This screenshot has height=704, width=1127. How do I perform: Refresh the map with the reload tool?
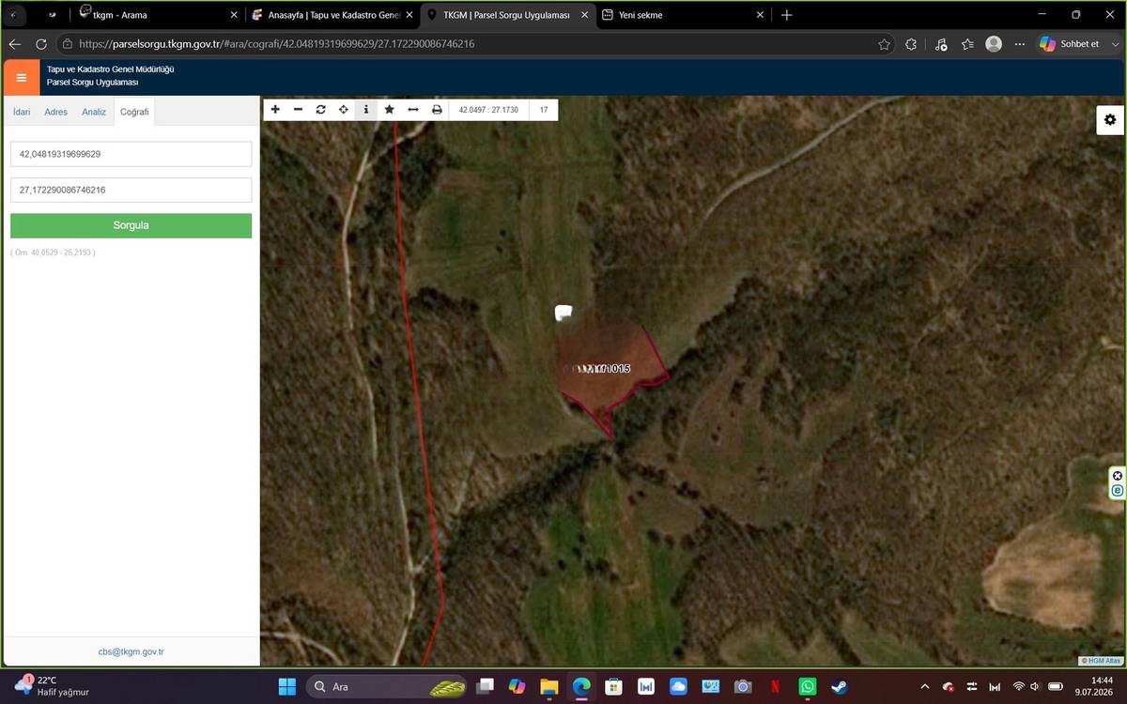[x=320, y=110]
